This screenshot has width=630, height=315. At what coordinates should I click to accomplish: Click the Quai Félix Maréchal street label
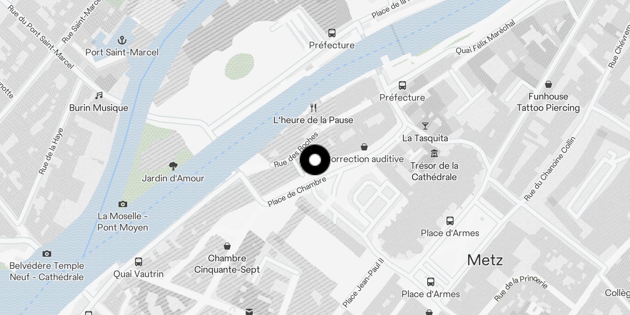tap(486, 37)
